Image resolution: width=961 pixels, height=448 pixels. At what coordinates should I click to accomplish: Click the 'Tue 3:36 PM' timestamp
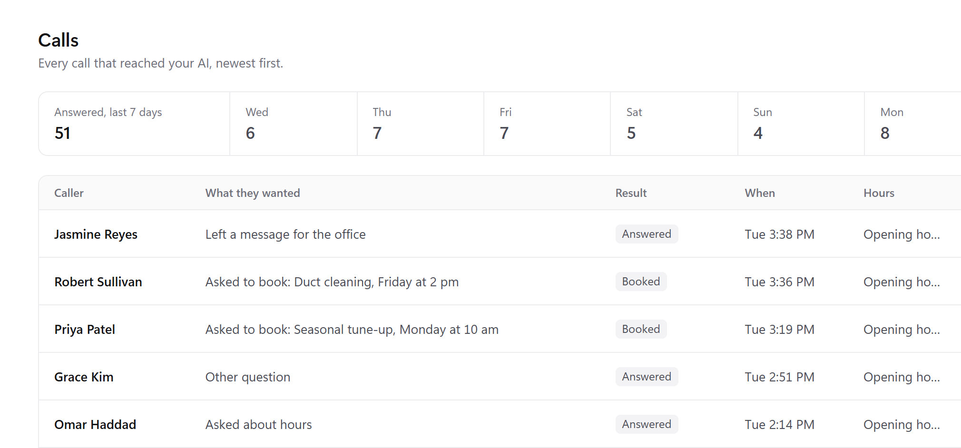tap(780, 282)
